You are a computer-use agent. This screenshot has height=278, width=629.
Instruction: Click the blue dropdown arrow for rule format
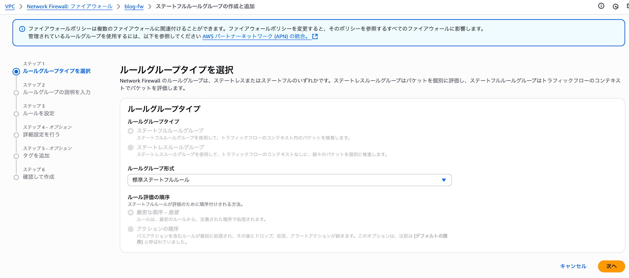(443, 180)
